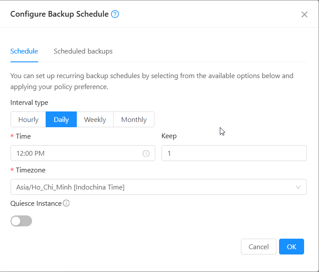Click the Keep field label
This screenshot has width=319, height=272.
[x=169, y=136]
